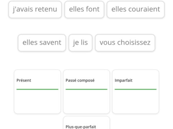Select the "je lis" card
The width and height of the screenshot is (173, 129).
point(80,43)
